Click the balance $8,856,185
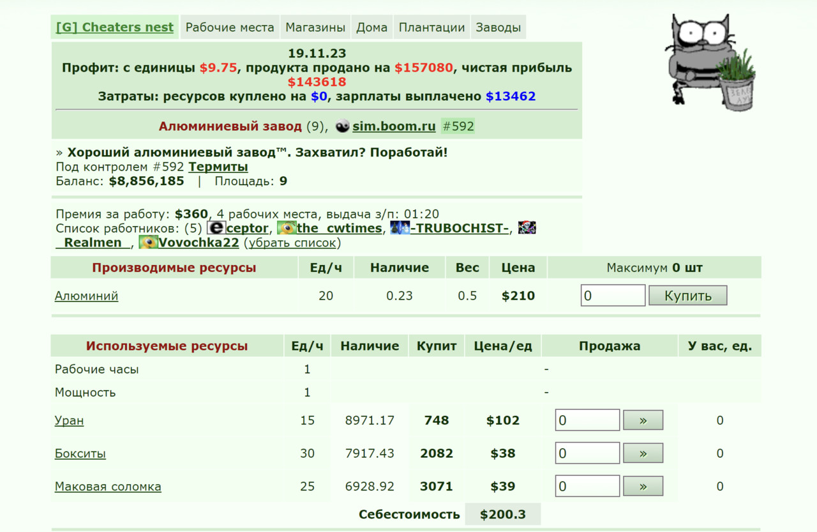 pos(146,181)
